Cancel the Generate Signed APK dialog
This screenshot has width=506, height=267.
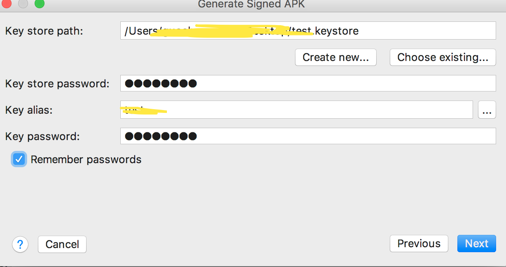pyautogui.click(x=62, y=244)
